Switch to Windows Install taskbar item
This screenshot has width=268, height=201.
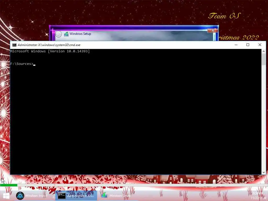click(32, 196)
